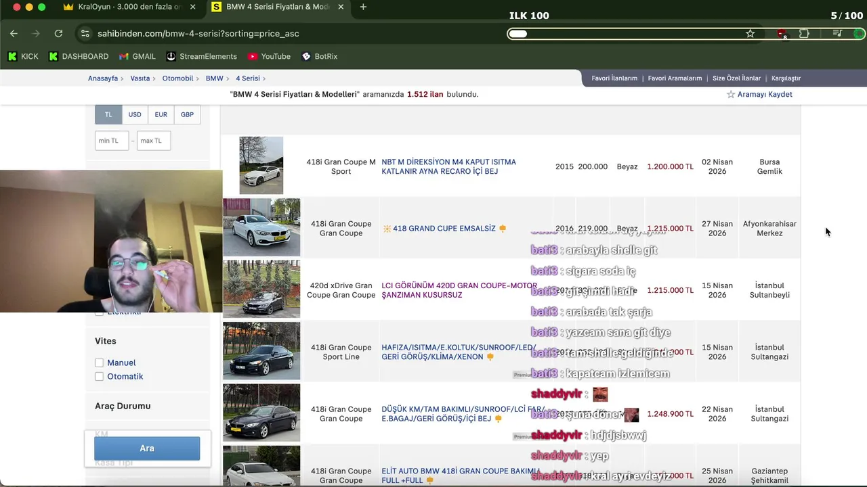
Task: Click Afyonkarahisar Merkez location cell
Action: [x=769, y=229]
